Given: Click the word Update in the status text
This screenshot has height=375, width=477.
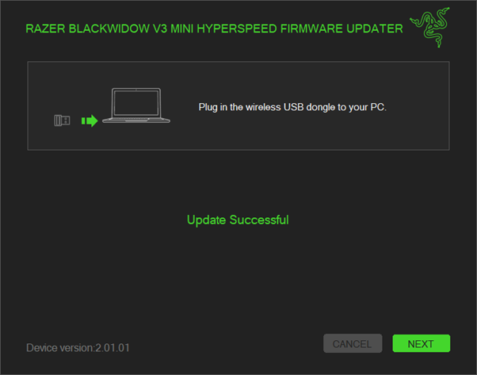Looking at the screenshot, I should point(206,220).
